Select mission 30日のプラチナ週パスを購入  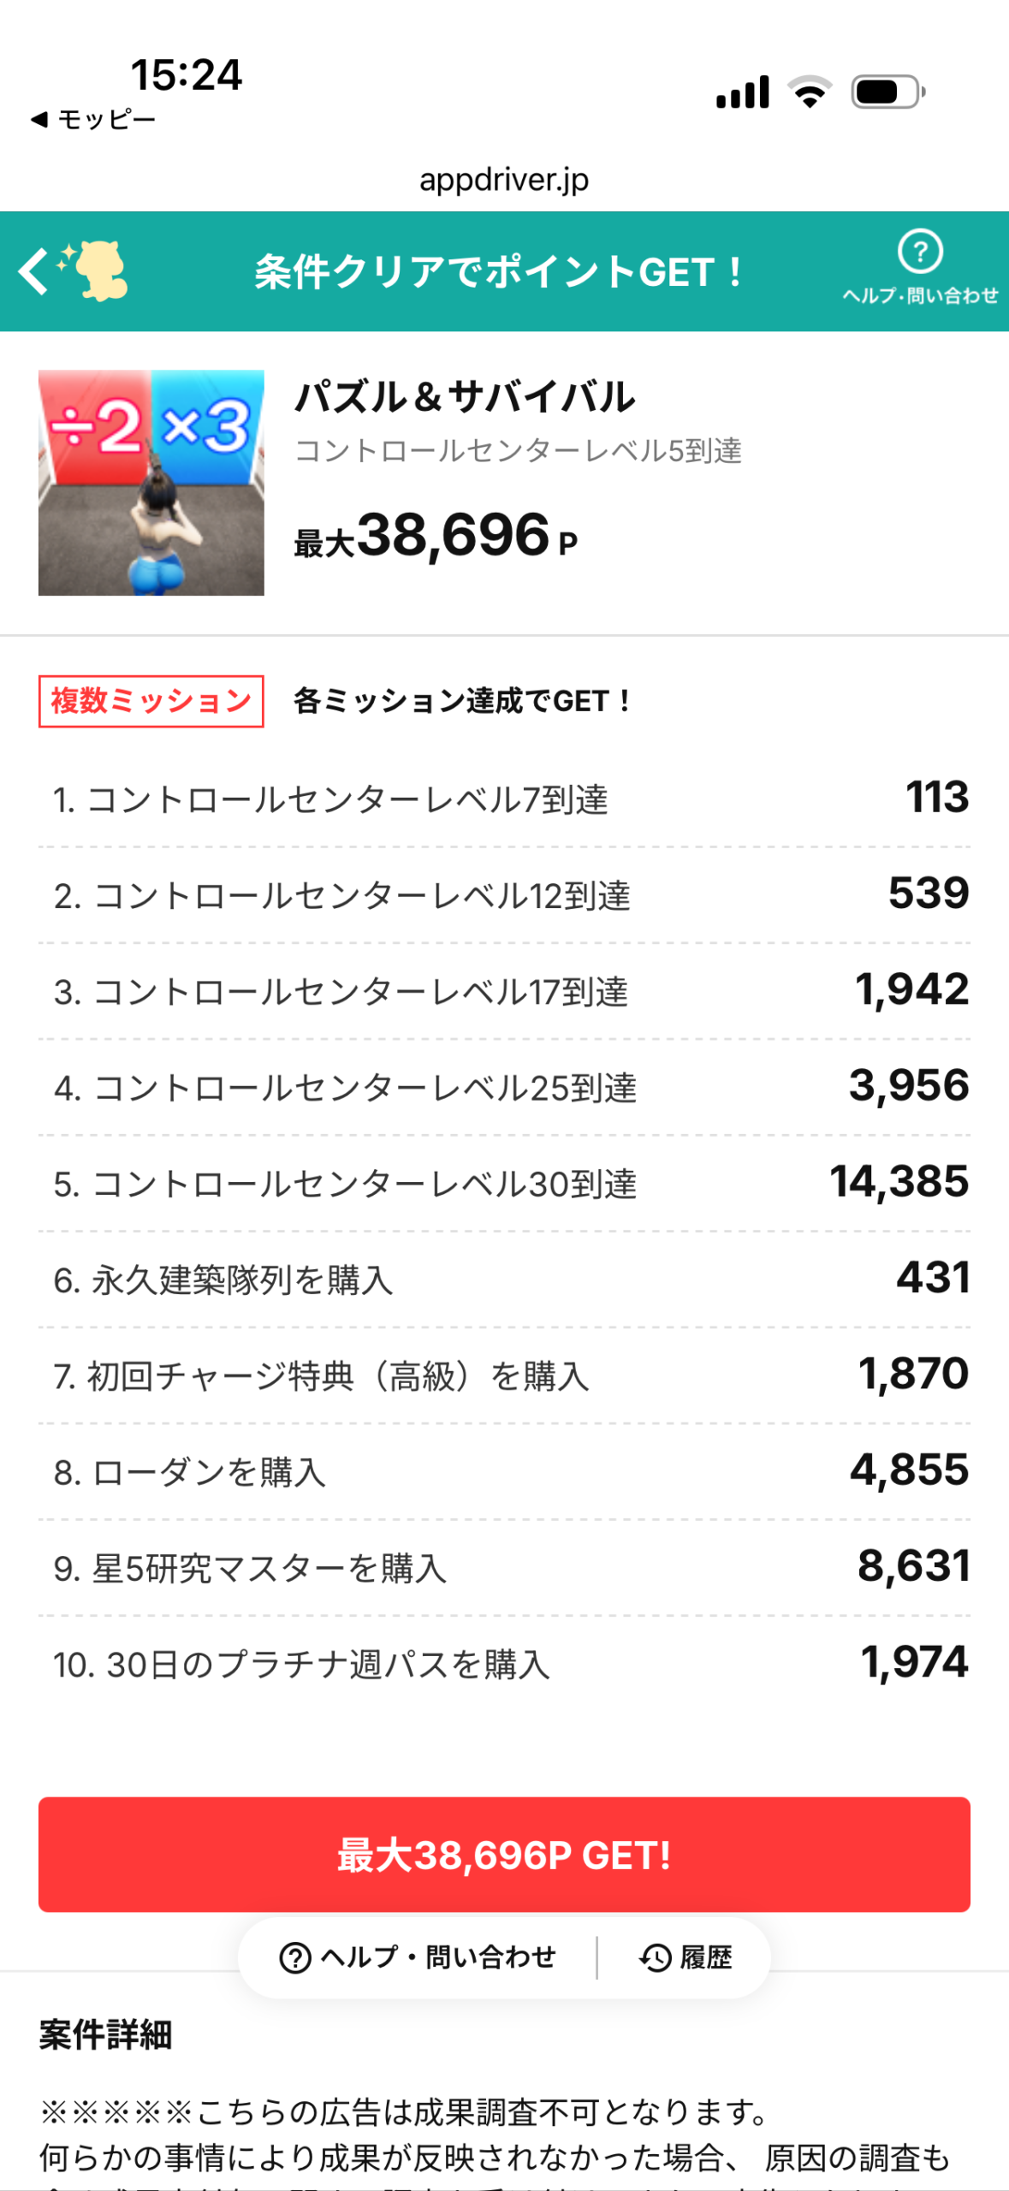(x=301, y=1665)
